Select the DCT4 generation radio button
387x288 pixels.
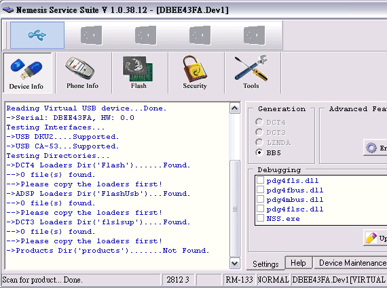259,122
